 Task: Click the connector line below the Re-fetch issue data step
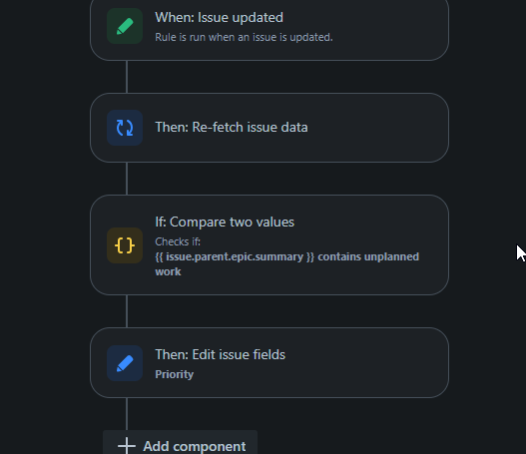[127, 179]
